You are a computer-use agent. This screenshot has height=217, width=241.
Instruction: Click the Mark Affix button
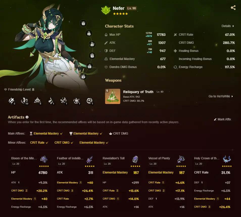[x=222, y=119]
